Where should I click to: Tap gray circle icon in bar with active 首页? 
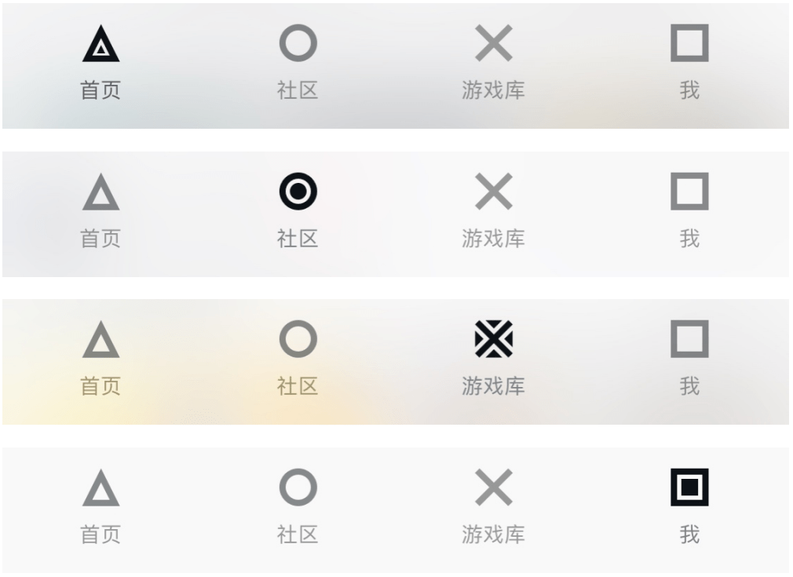pos(298,43)
